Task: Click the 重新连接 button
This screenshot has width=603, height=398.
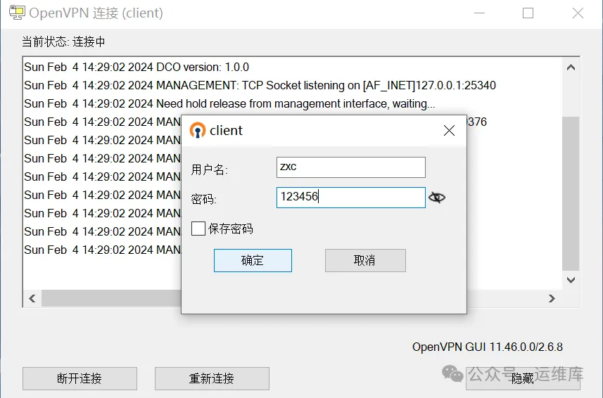Action: point(212,378)
